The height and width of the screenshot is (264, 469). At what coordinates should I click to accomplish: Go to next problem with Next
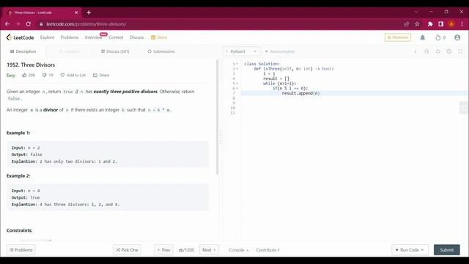(x=209, y=250)
